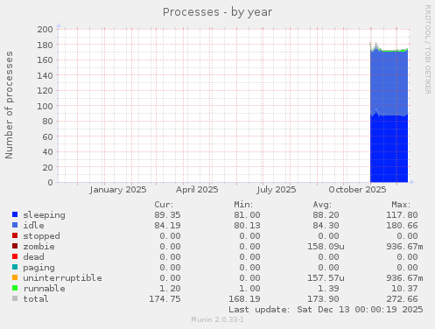The image size is (435, 329).
Task: Click zombie average value 158.09u
Action: point(326,247)
